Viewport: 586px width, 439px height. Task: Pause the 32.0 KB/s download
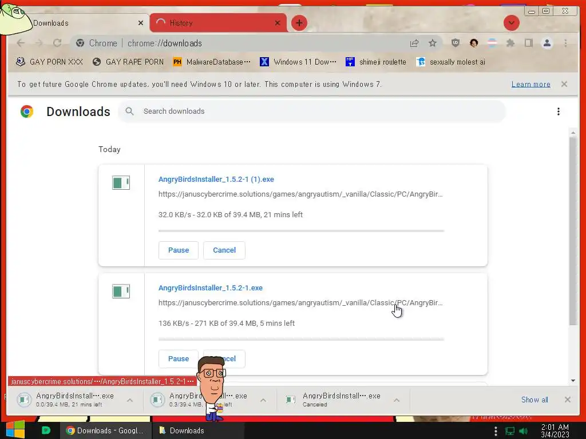[179, 250]
